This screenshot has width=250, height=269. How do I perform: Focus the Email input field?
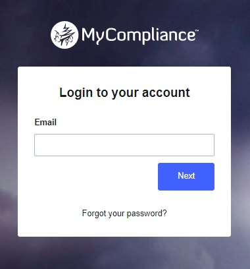coord(124,145)
